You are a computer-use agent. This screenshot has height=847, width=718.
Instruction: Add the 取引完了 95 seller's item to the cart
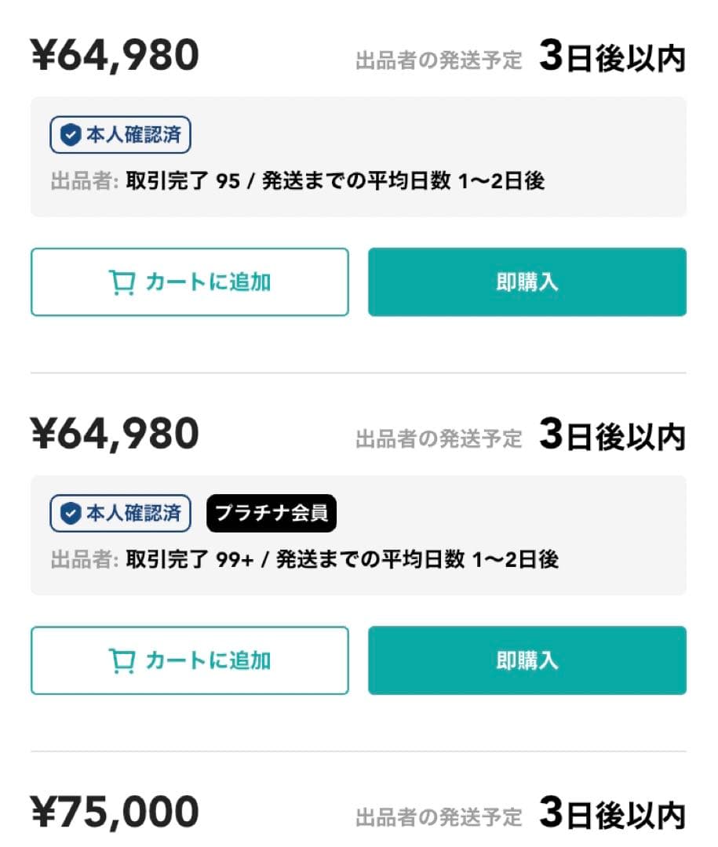tap(189, 282)
